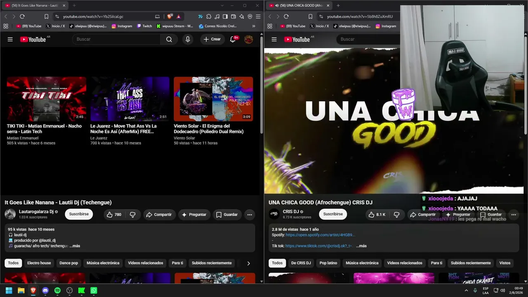Open the left browser's hamburger main menu
This screenshot has height=297, width=528.
[x=258, y=16]
